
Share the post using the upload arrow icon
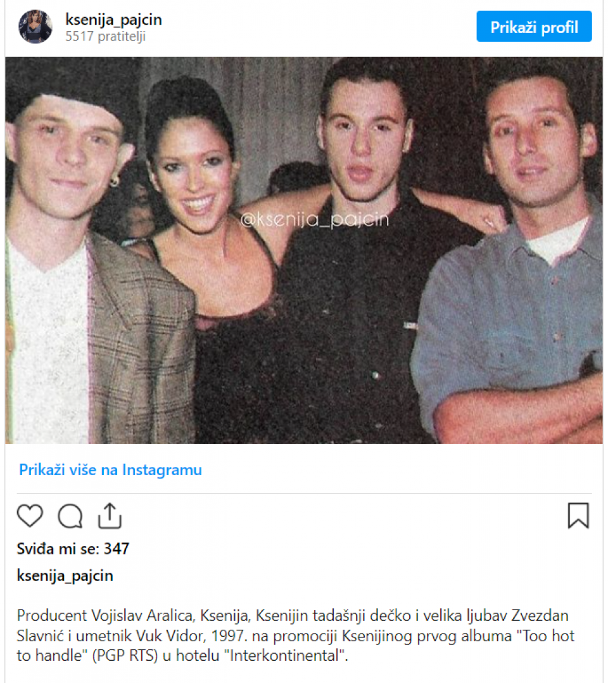[110, 516]
